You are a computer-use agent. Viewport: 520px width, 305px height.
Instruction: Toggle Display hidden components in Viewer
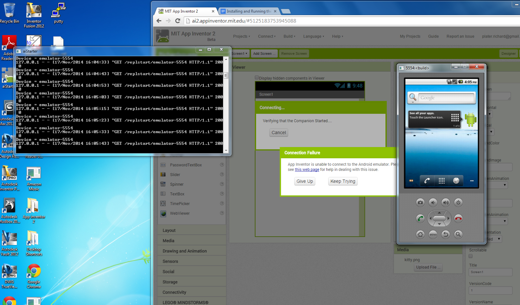coord(257,78)
